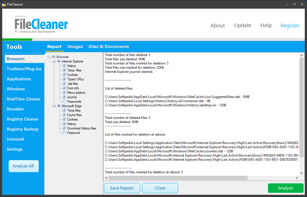Toggle Microsoft Edge Temp files checkbox
This screenshot has width=307, height=197.
64,110
